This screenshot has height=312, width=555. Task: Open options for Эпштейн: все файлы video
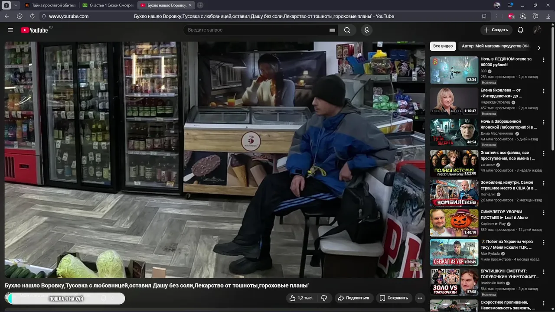[x=544, y=154]
